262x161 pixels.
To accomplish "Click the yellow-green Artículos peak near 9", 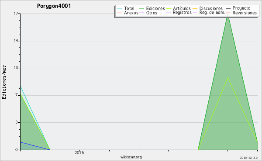I will click(x=228, y=78).
